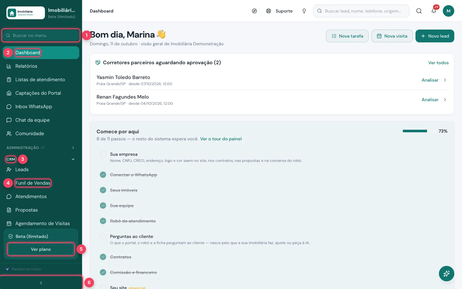Screen dimensions: 462x289
Task: Open Propostas in the sidebar
Action: point(41,210)
